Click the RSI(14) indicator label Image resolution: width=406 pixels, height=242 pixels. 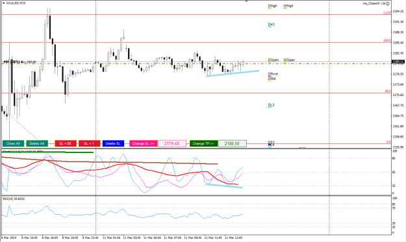tap(14, 199)
